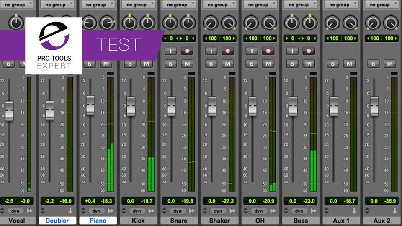Image resolution: width=402 pixels, height=226 pixels.
Task: Click the left pan knob on Shaker
Action: pyautogui.click(x=211, y=23)
